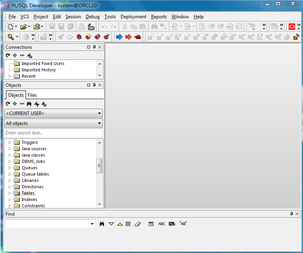This screenshot has width=303, height=253.
Task: Refresh the Connections panel list
Action: pos(8,56)
